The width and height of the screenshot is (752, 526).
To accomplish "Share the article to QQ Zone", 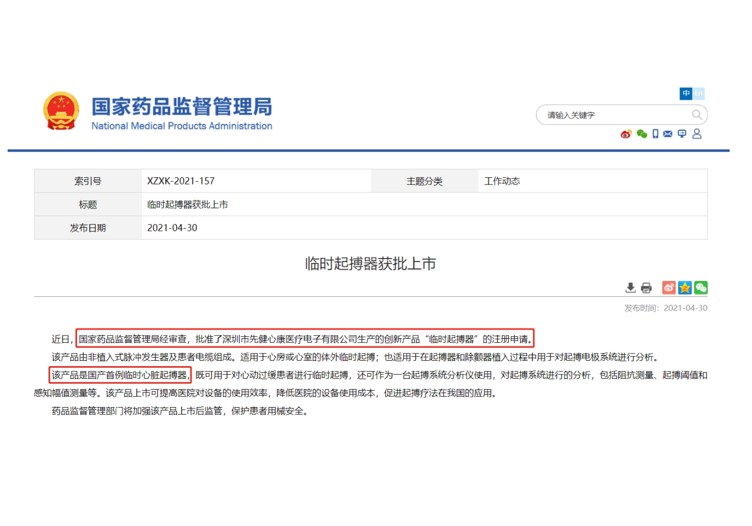I will (685, 288).
